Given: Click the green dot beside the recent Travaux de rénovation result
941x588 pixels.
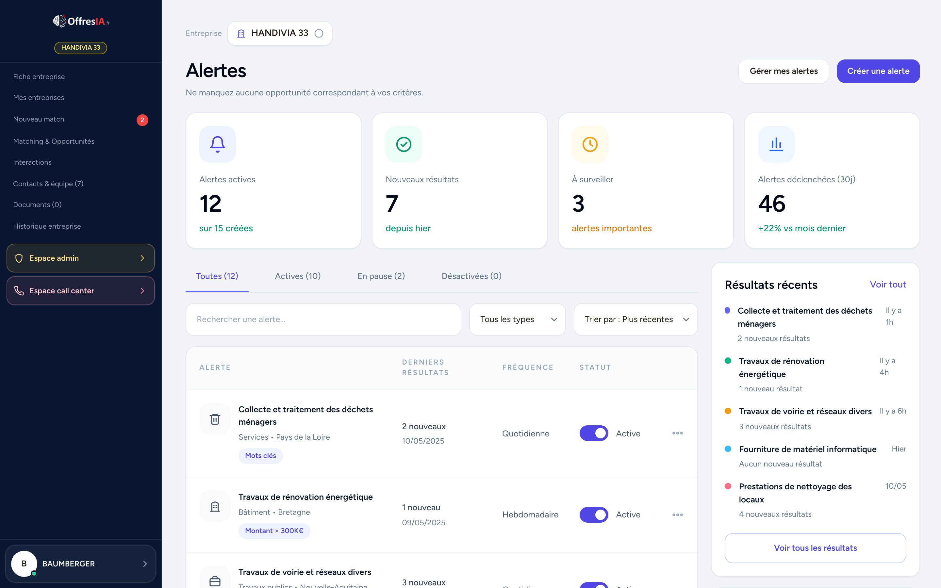Looking at the screenshot, I should 728,361.
